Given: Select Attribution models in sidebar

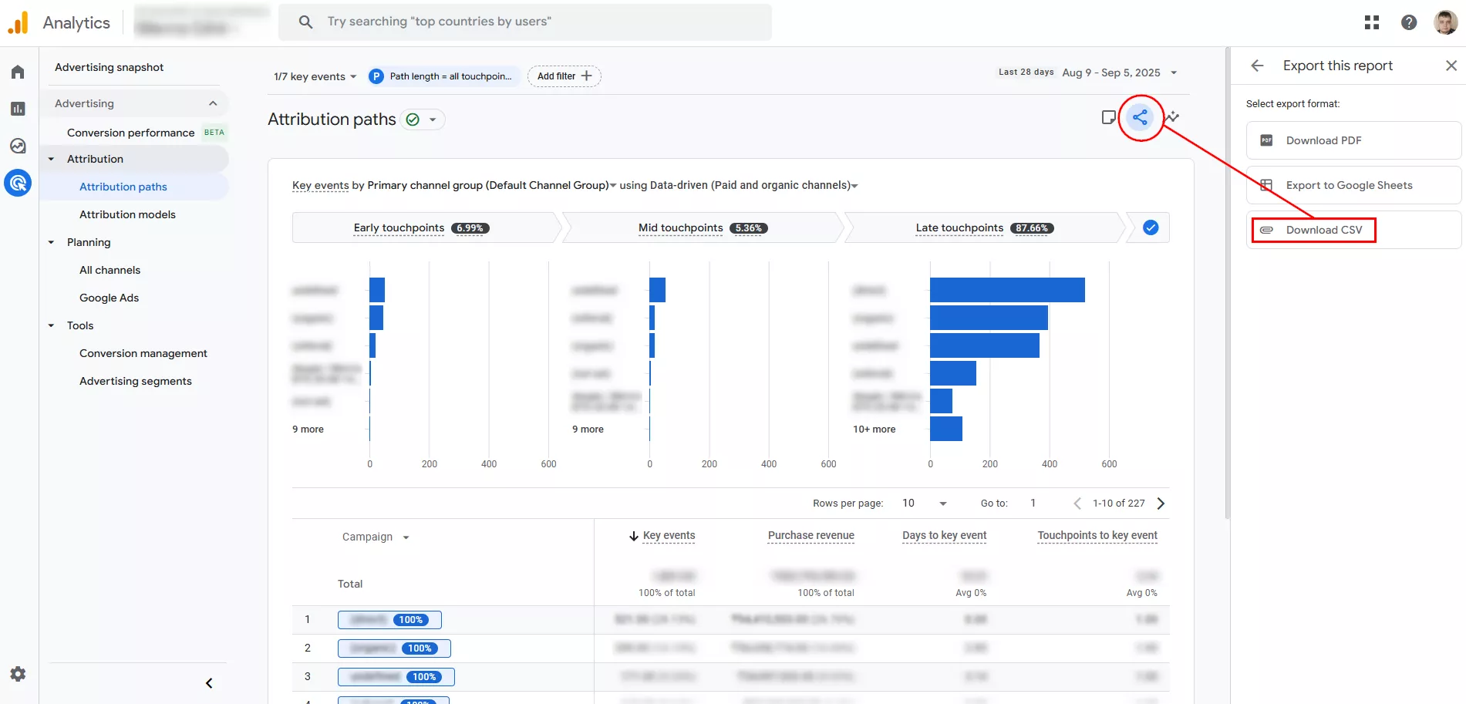Looking at the screenshot, I should (x=127, y=214).
